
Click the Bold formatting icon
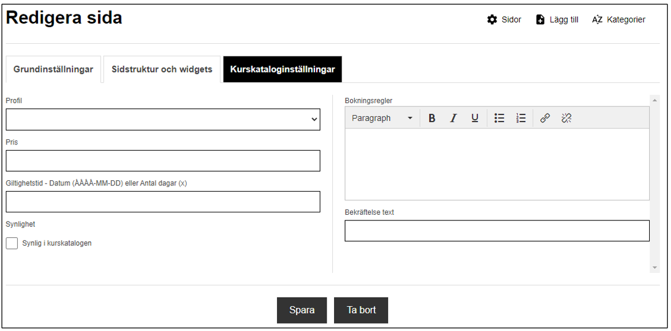coord(432,118)
